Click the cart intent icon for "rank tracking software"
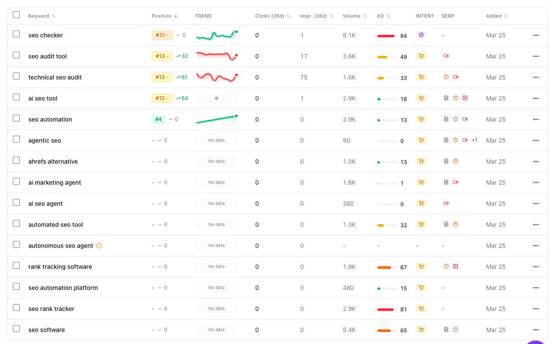This screenshot has width=551, height=344. 421,266
